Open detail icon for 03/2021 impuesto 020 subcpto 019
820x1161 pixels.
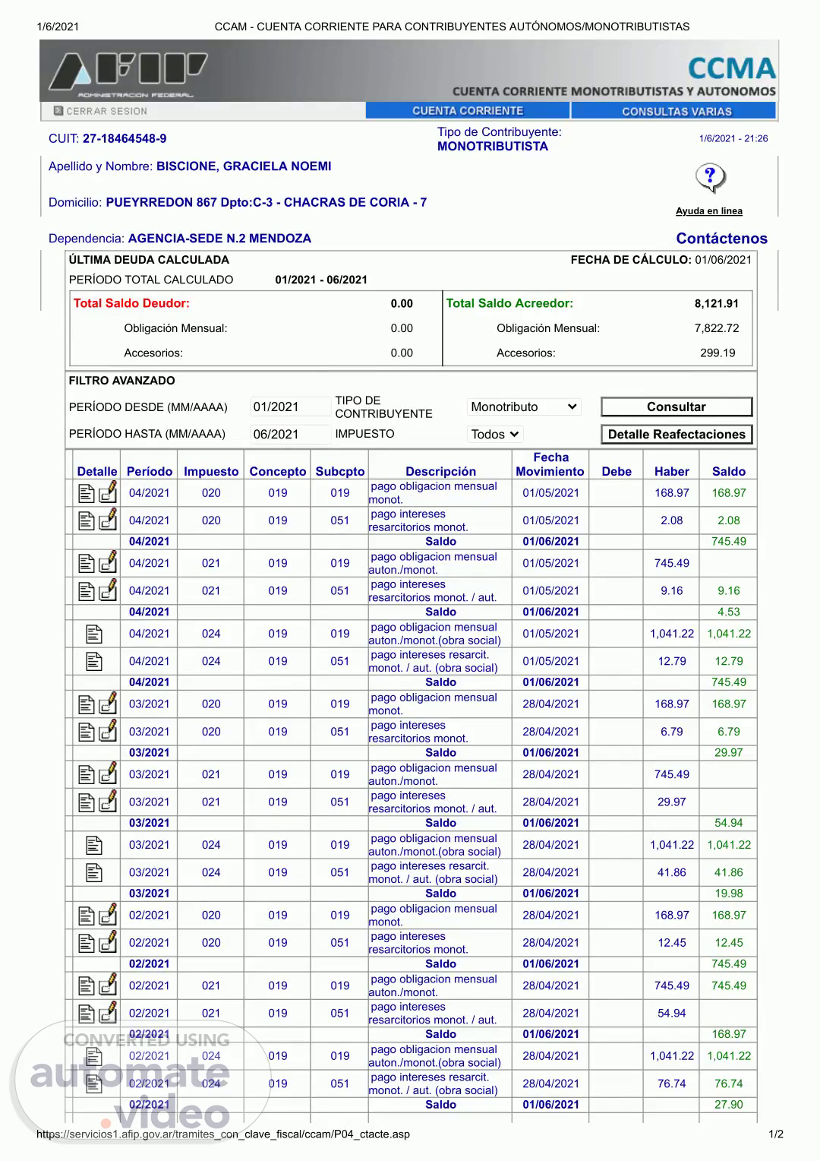click(87, 704)
